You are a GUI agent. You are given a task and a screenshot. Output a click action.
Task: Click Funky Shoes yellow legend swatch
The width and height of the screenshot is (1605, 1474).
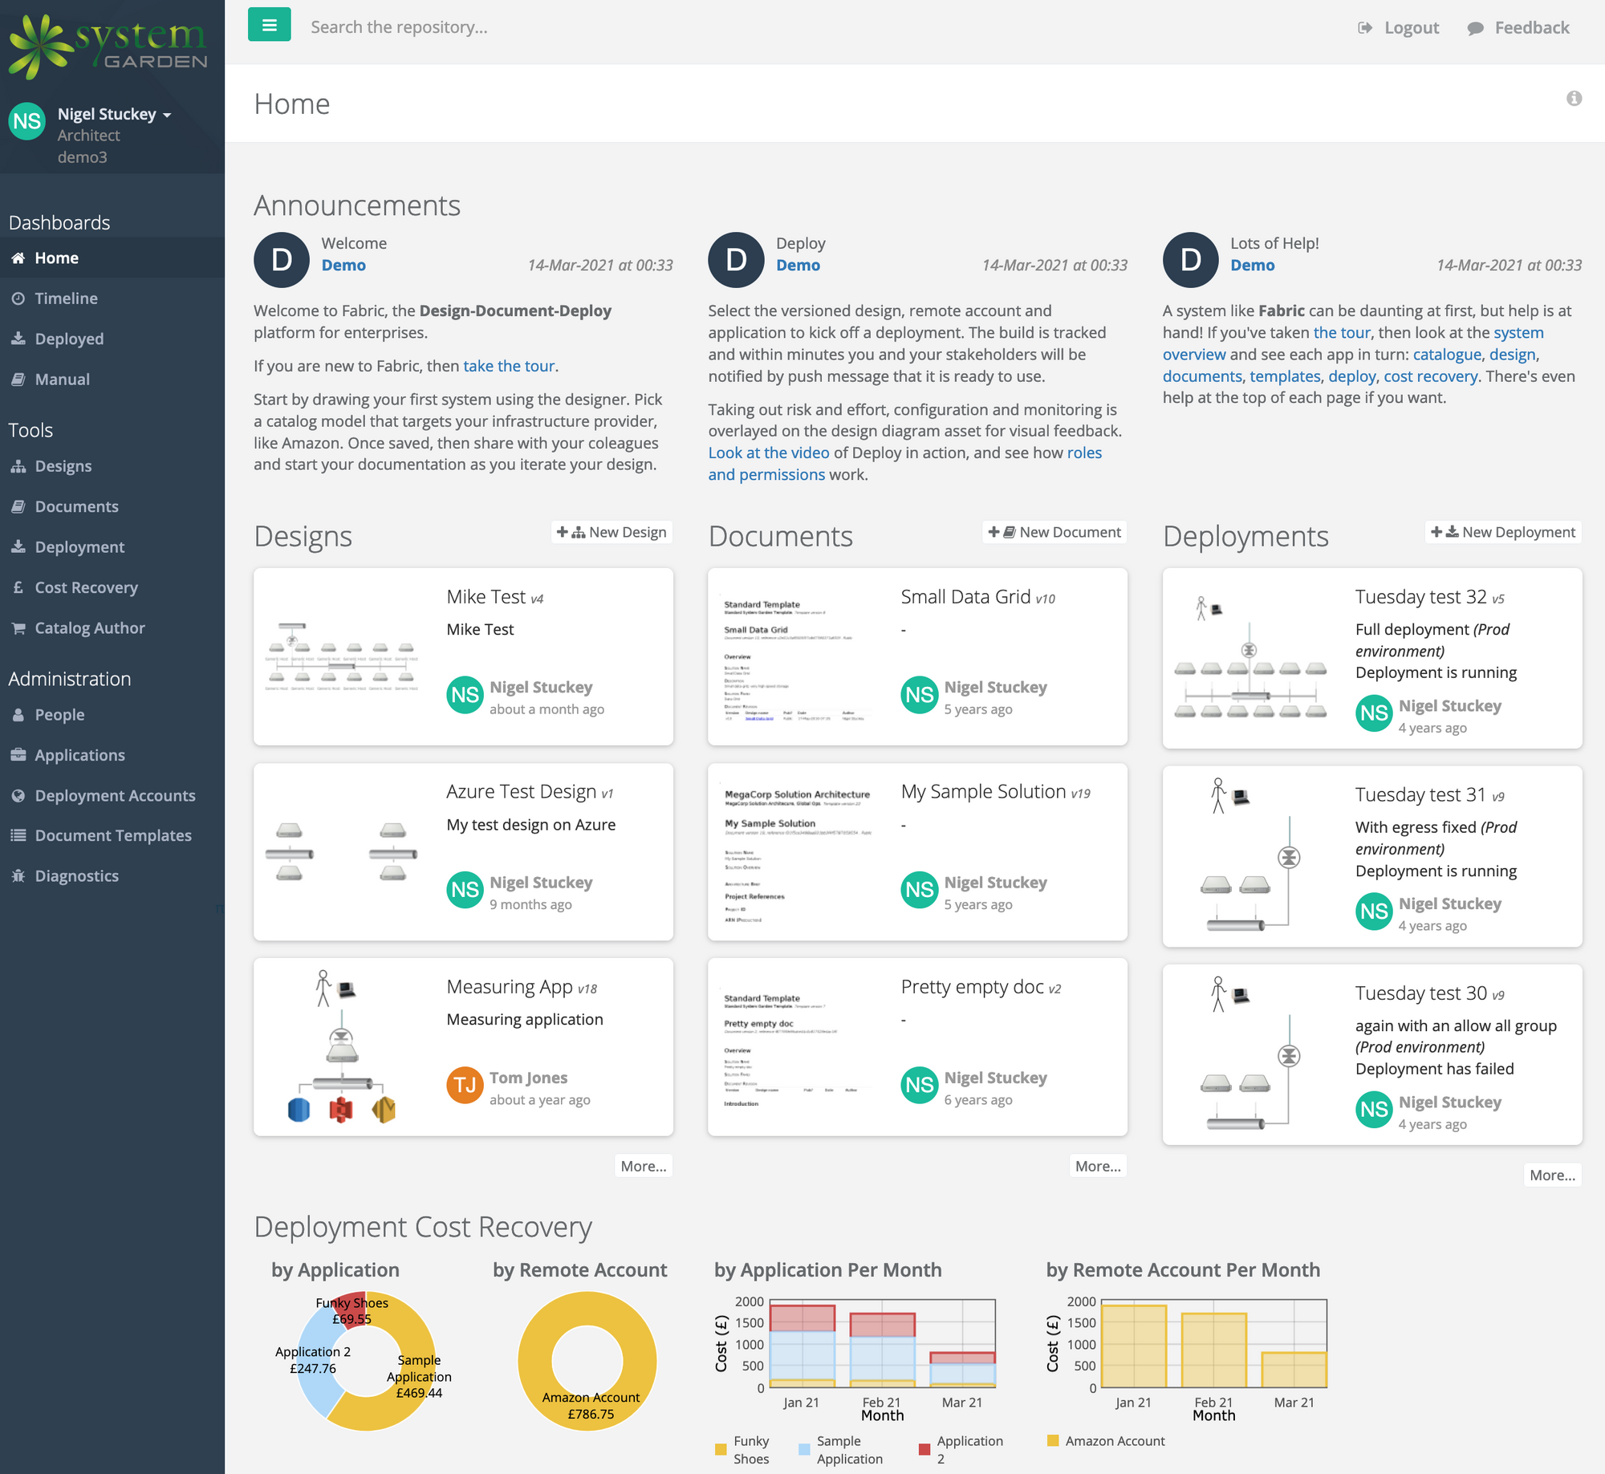point(720,1449)
